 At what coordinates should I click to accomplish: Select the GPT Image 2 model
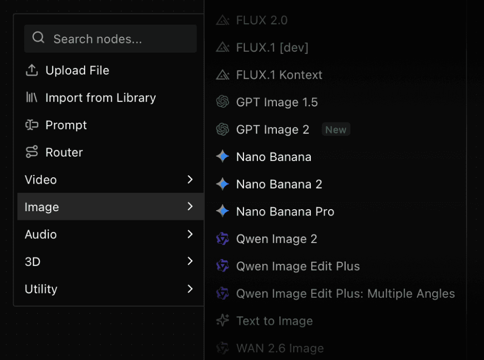272,130
